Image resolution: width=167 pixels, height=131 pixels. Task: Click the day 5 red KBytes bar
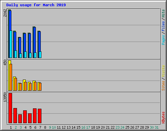pyautogui.click(x=30, y=118)
